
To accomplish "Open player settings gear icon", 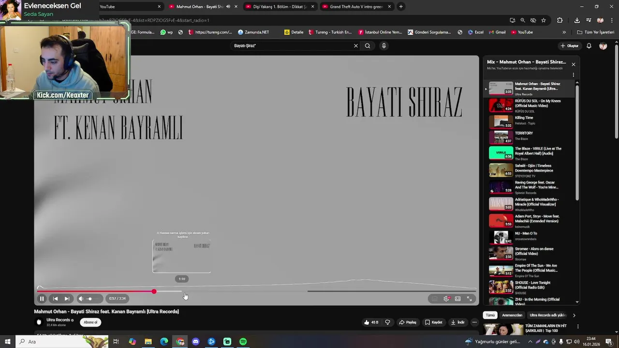I will point(446,299).
